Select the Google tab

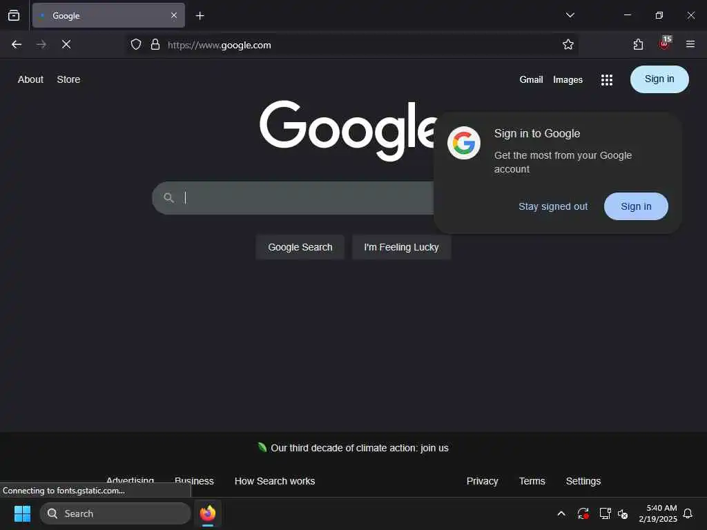pos(108,15)
